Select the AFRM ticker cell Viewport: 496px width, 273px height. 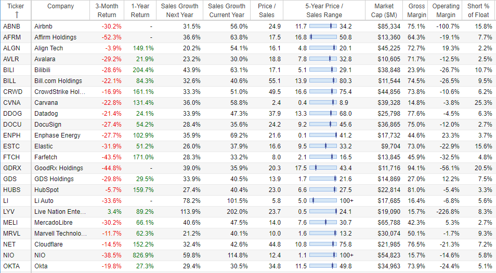[x=12, y=37]
